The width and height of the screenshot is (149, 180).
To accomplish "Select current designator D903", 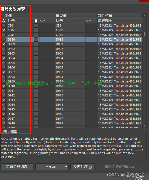I will click(11, 53).
